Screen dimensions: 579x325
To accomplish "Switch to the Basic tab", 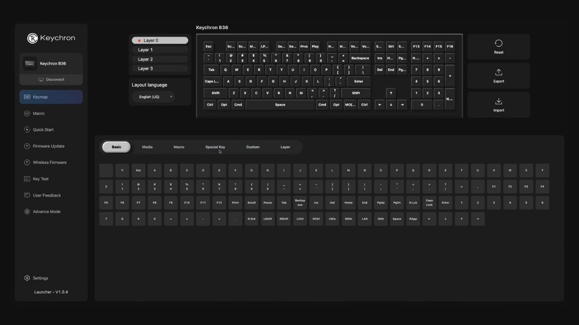I will click(x=116, y=147).
